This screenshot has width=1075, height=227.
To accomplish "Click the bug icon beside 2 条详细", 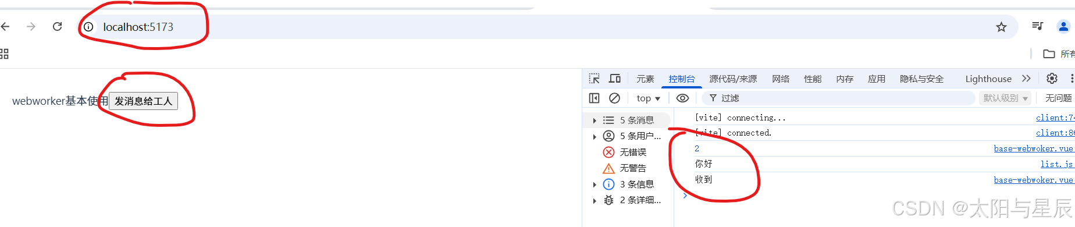I will 608,200.
